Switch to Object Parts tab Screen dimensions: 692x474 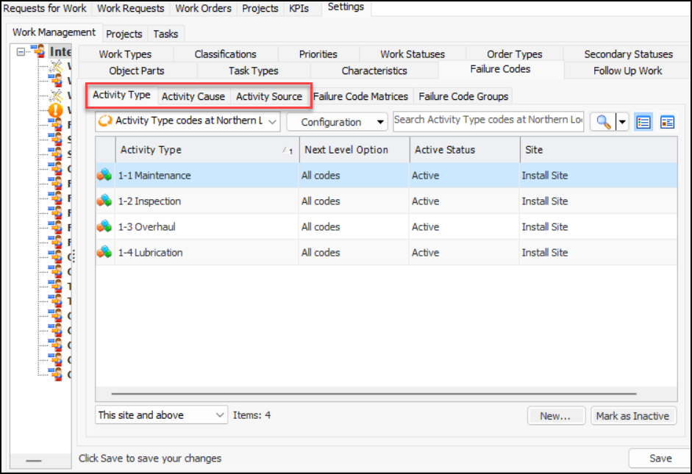(x=137, y=71)
